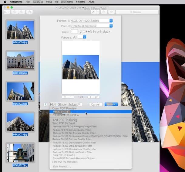Go to previous page of print preview
Image resolution: width=185 pixels, height=172 pixels.
point(71,97)
